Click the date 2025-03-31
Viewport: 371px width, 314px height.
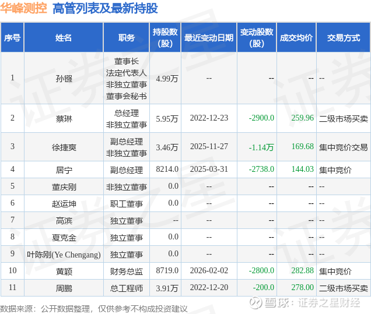tap(209, 169)
